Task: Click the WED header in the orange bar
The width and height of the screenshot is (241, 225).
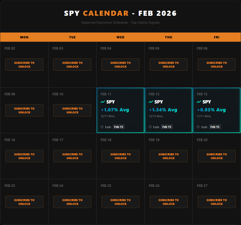Action: (120, 37)
